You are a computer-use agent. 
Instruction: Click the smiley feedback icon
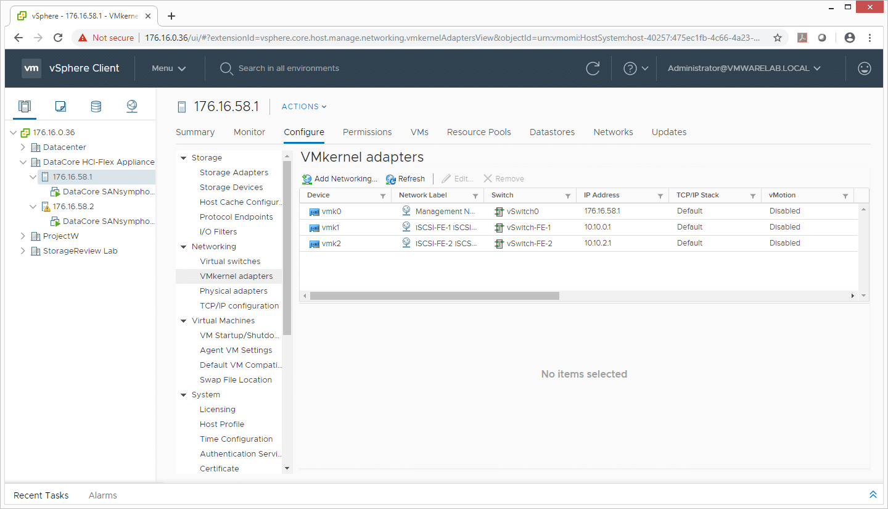pyautogui.click(x=865, y=68)
